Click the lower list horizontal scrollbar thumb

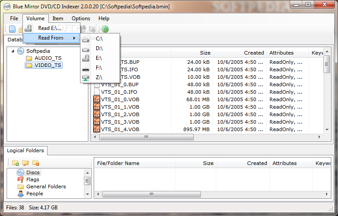pos(152,194)
